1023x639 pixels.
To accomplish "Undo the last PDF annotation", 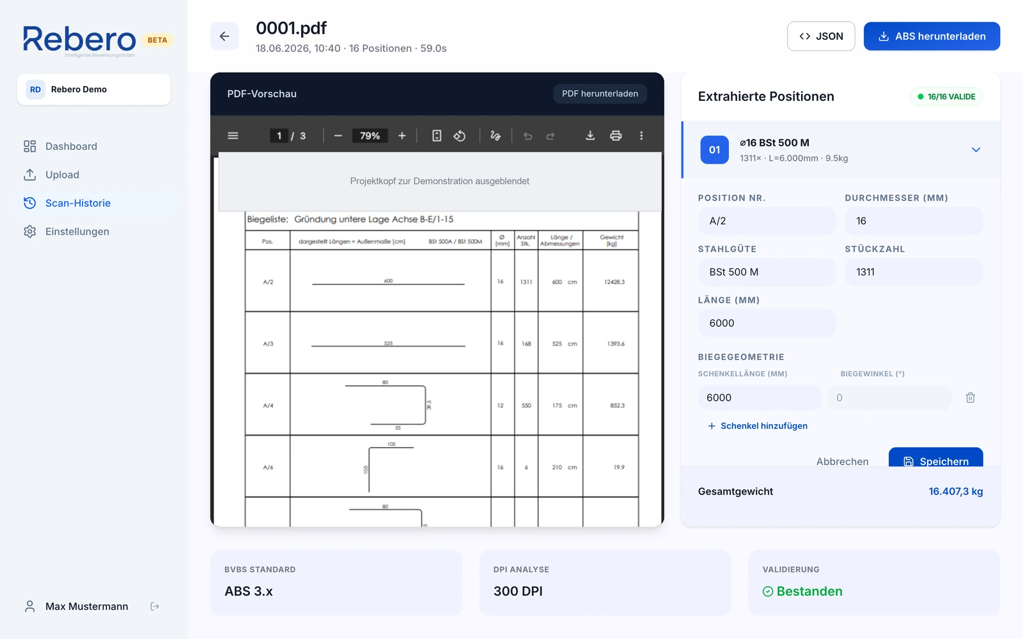I will tap(527, 135).
